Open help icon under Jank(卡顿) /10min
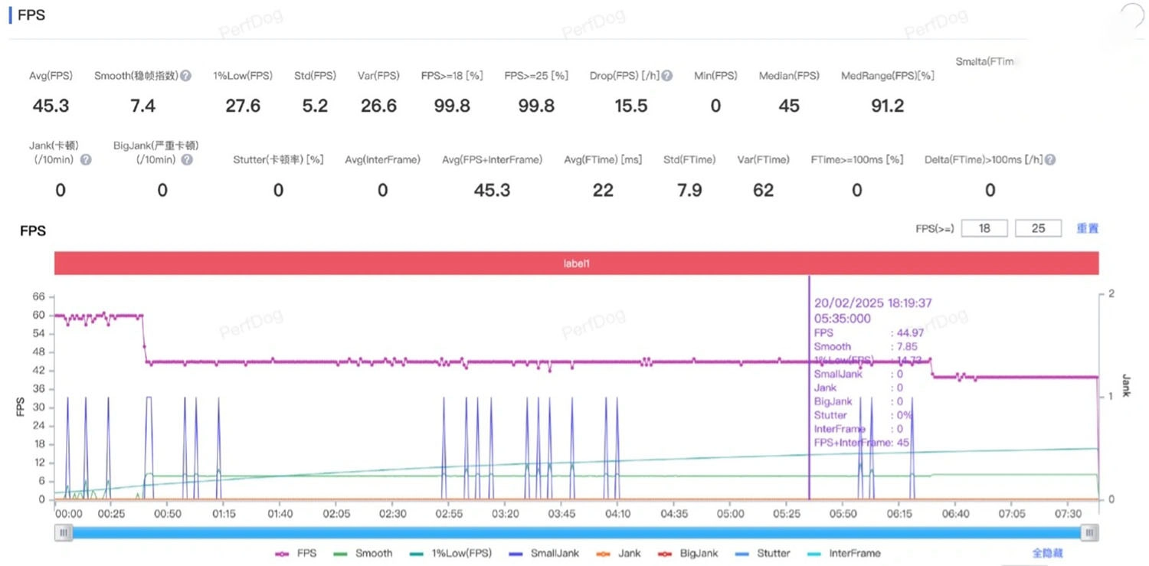1149x566 pixels. pyautogui.click(x=86, y=160)
